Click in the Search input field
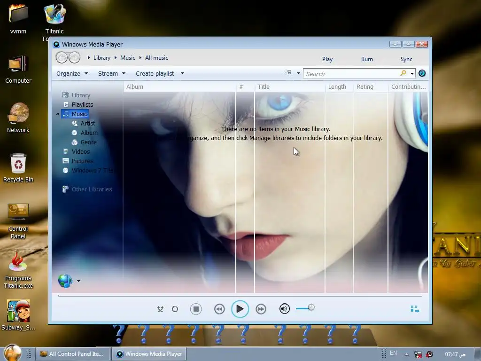Screen dimensions: 481x361 [x=351, y=74]
